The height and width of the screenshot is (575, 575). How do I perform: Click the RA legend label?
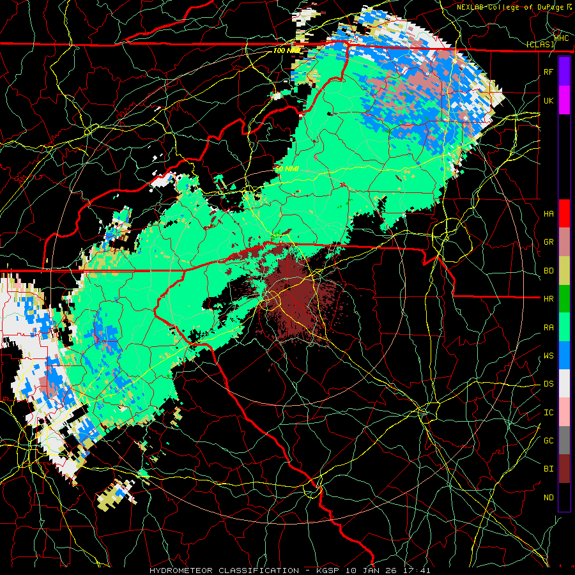[x=548, y=328]
